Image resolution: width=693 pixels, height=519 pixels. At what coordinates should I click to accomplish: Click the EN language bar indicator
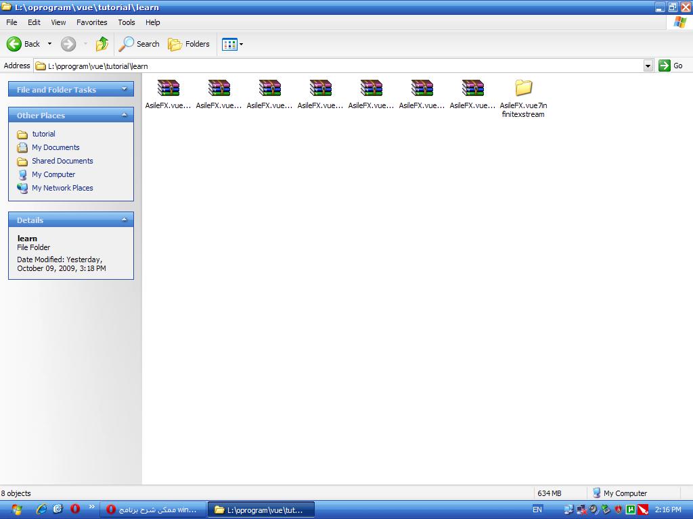[537, 510]
